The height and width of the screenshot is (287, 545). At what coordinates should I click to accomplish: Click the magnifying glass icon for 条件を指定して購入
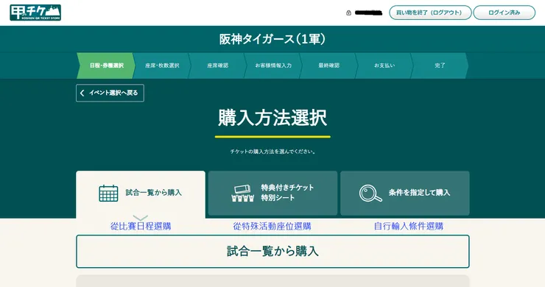[370, 194]
